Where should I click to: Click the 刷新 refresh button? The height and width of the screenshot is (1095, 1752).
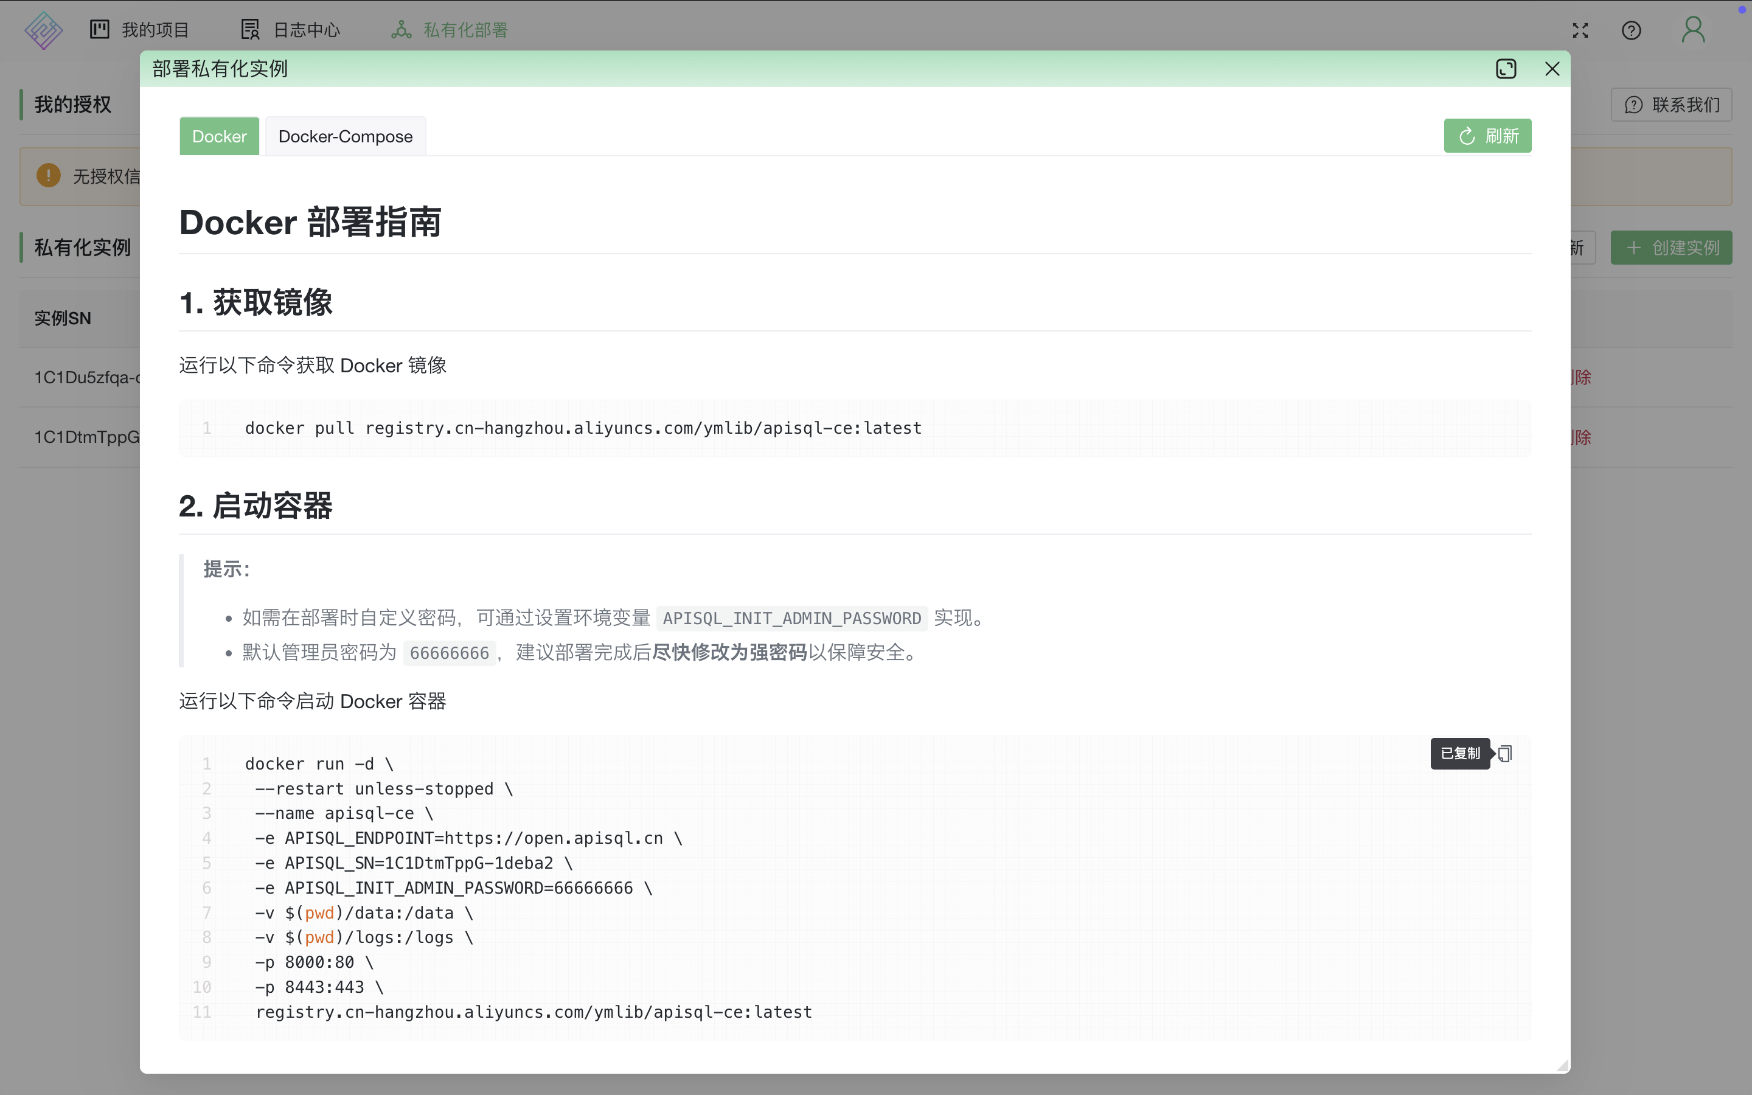pos(1488,136)
